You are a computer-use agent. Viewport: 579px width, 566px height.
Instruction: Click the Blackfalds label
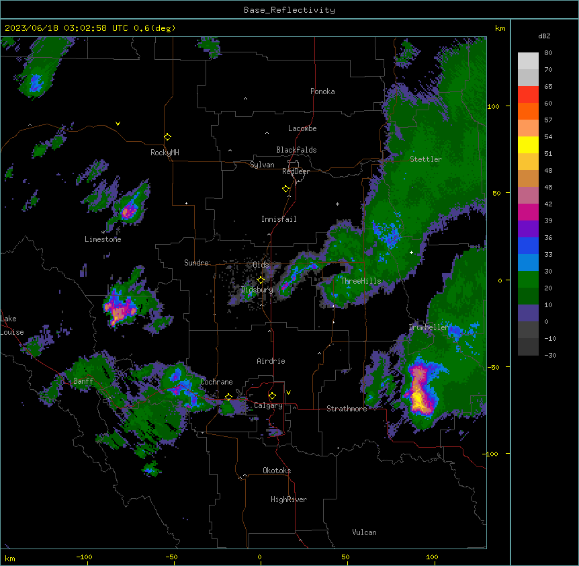click(x=296, y=150)
